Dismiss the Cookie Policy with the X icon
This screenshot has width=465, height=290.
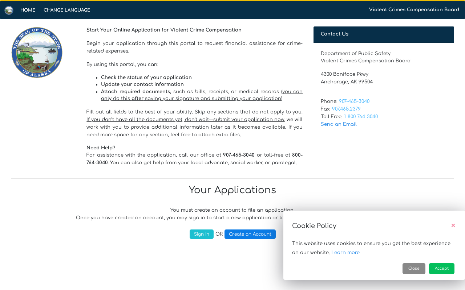(x=453, y=225)
